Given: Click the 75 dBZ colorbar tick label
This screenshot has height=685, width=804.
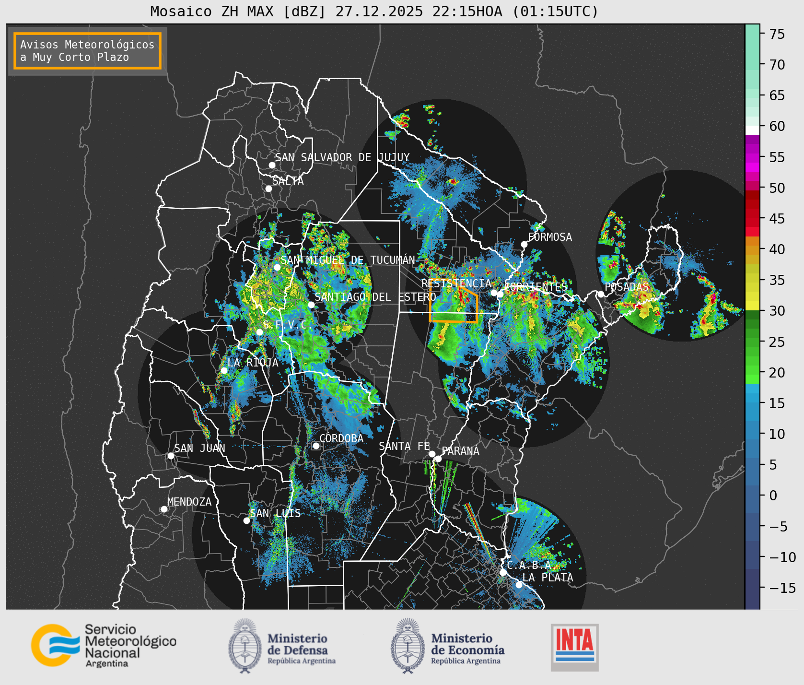Looking at the screenshot, I should (777, 34).
